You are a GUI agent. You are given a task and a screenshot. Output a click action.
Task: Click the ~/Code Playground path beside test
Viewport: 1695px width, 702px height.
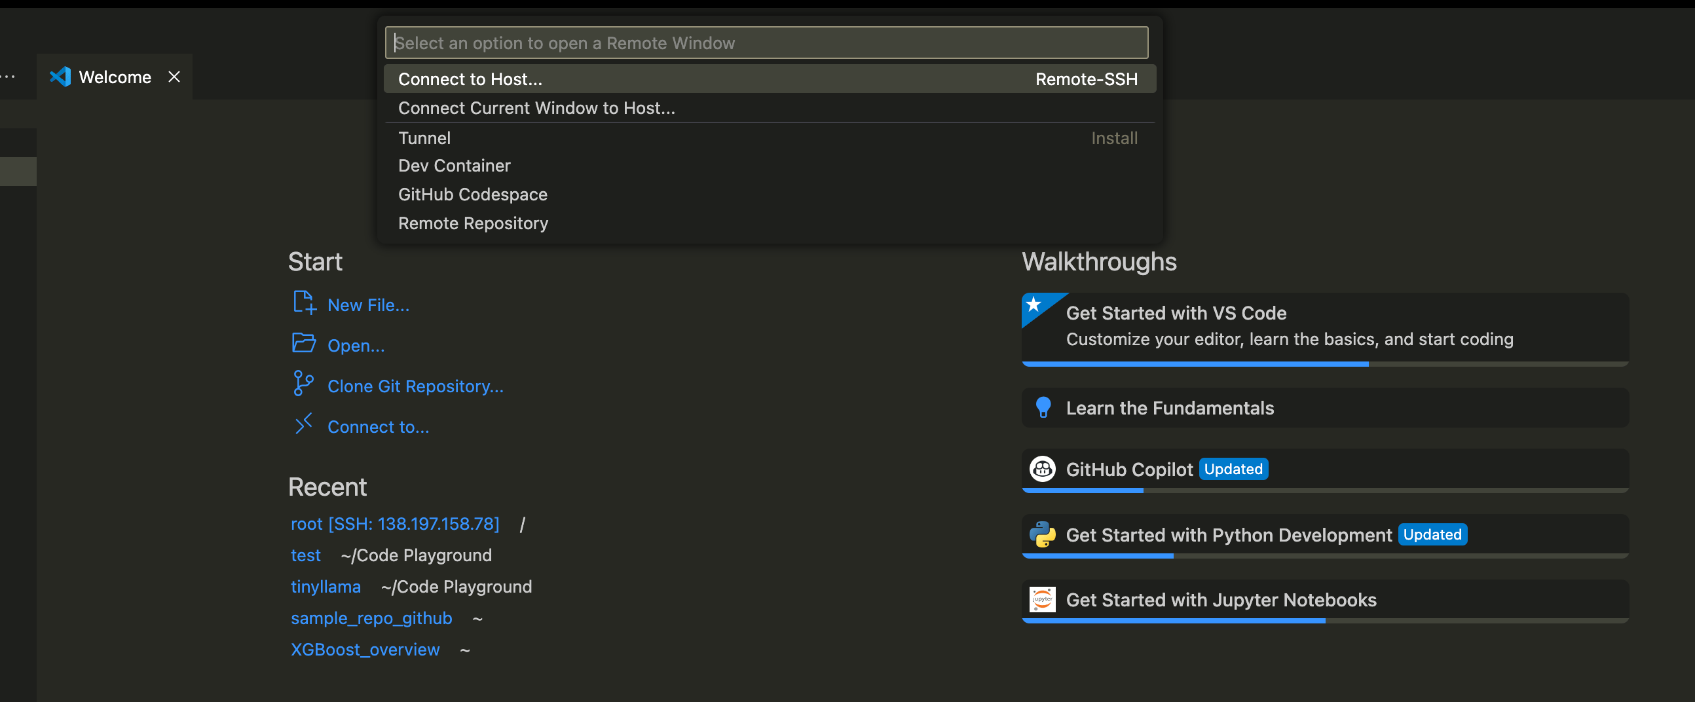416,555
